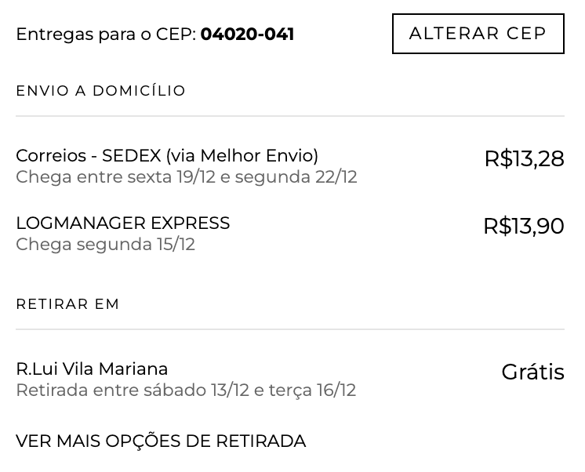Image resolution: width=585 pixels, height=472 pixels.
Task: Click the RETIRAR EM section heading
Action: (x=67, y=304)
